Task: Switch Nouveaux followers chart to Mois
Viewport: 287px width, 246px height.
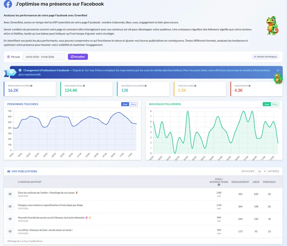Action: click(275, 104)
